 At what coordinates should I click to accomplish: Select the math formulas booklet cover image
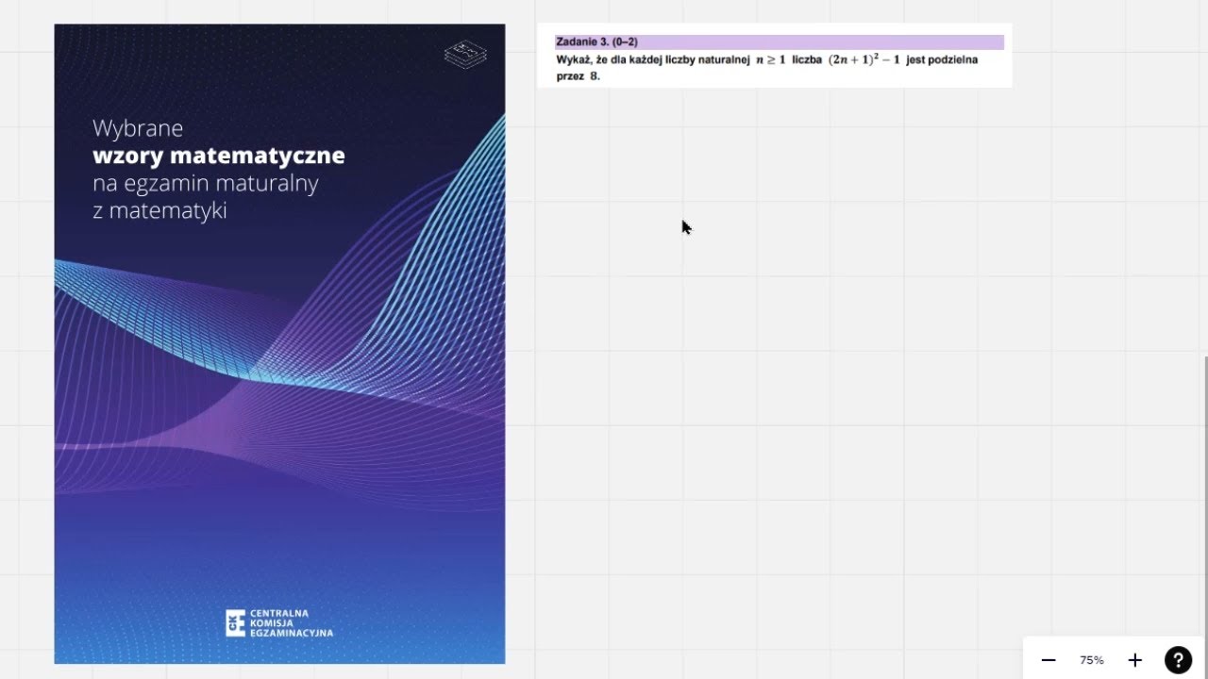click(279, 343)
